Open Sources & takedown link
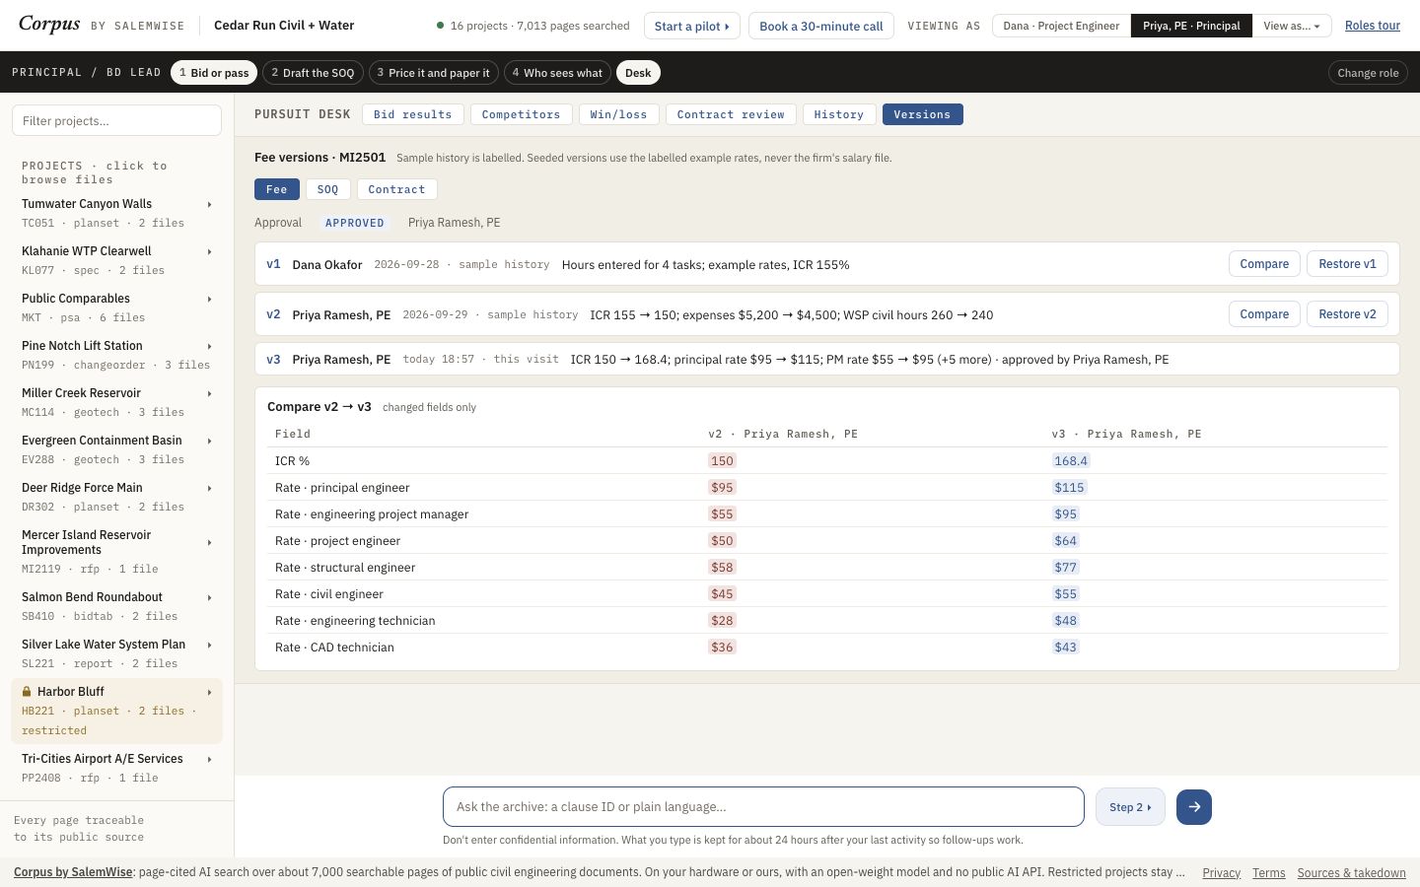1420x887 pixels. click(x=1351, y=872)
